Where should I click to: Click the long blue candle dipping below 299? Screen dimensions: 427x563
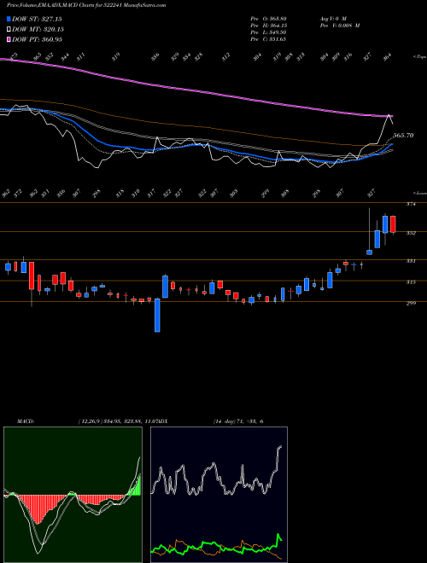[x=157, y=315]
